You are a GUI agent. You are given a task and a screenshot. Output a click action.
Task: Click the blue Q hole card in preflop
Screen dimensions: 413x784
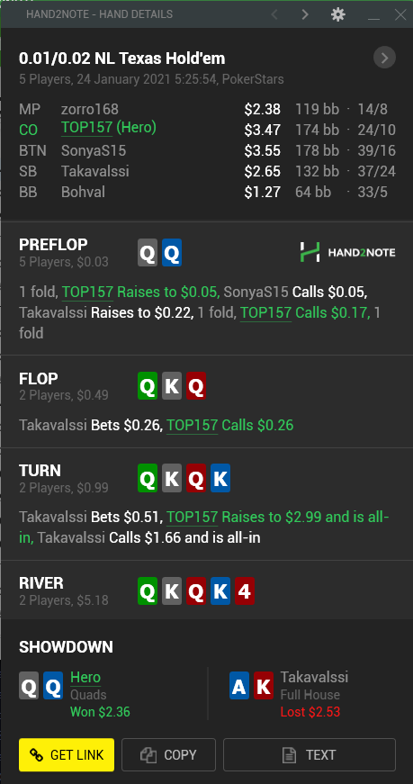[x=172, y=253]
